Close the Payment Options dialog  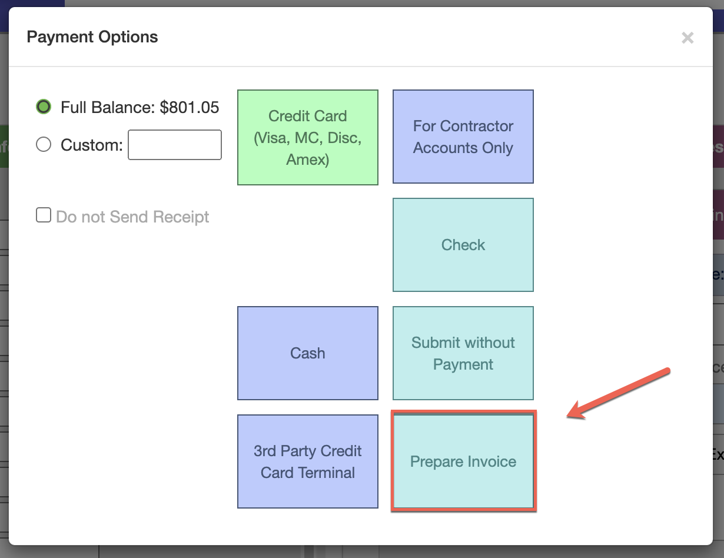point(687,38)
